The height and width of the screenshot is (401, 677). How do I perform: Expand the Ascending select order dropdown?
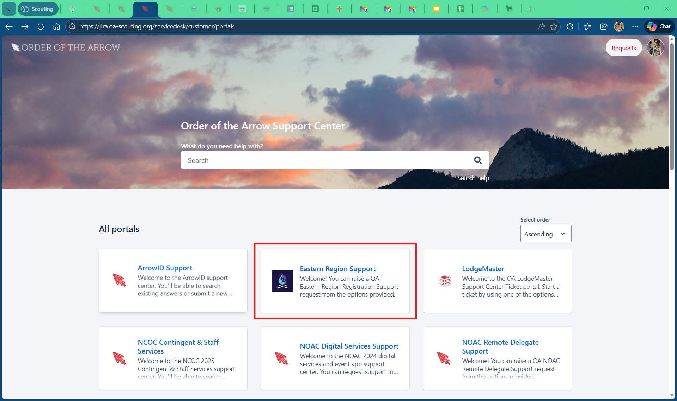tap(545, 234)
